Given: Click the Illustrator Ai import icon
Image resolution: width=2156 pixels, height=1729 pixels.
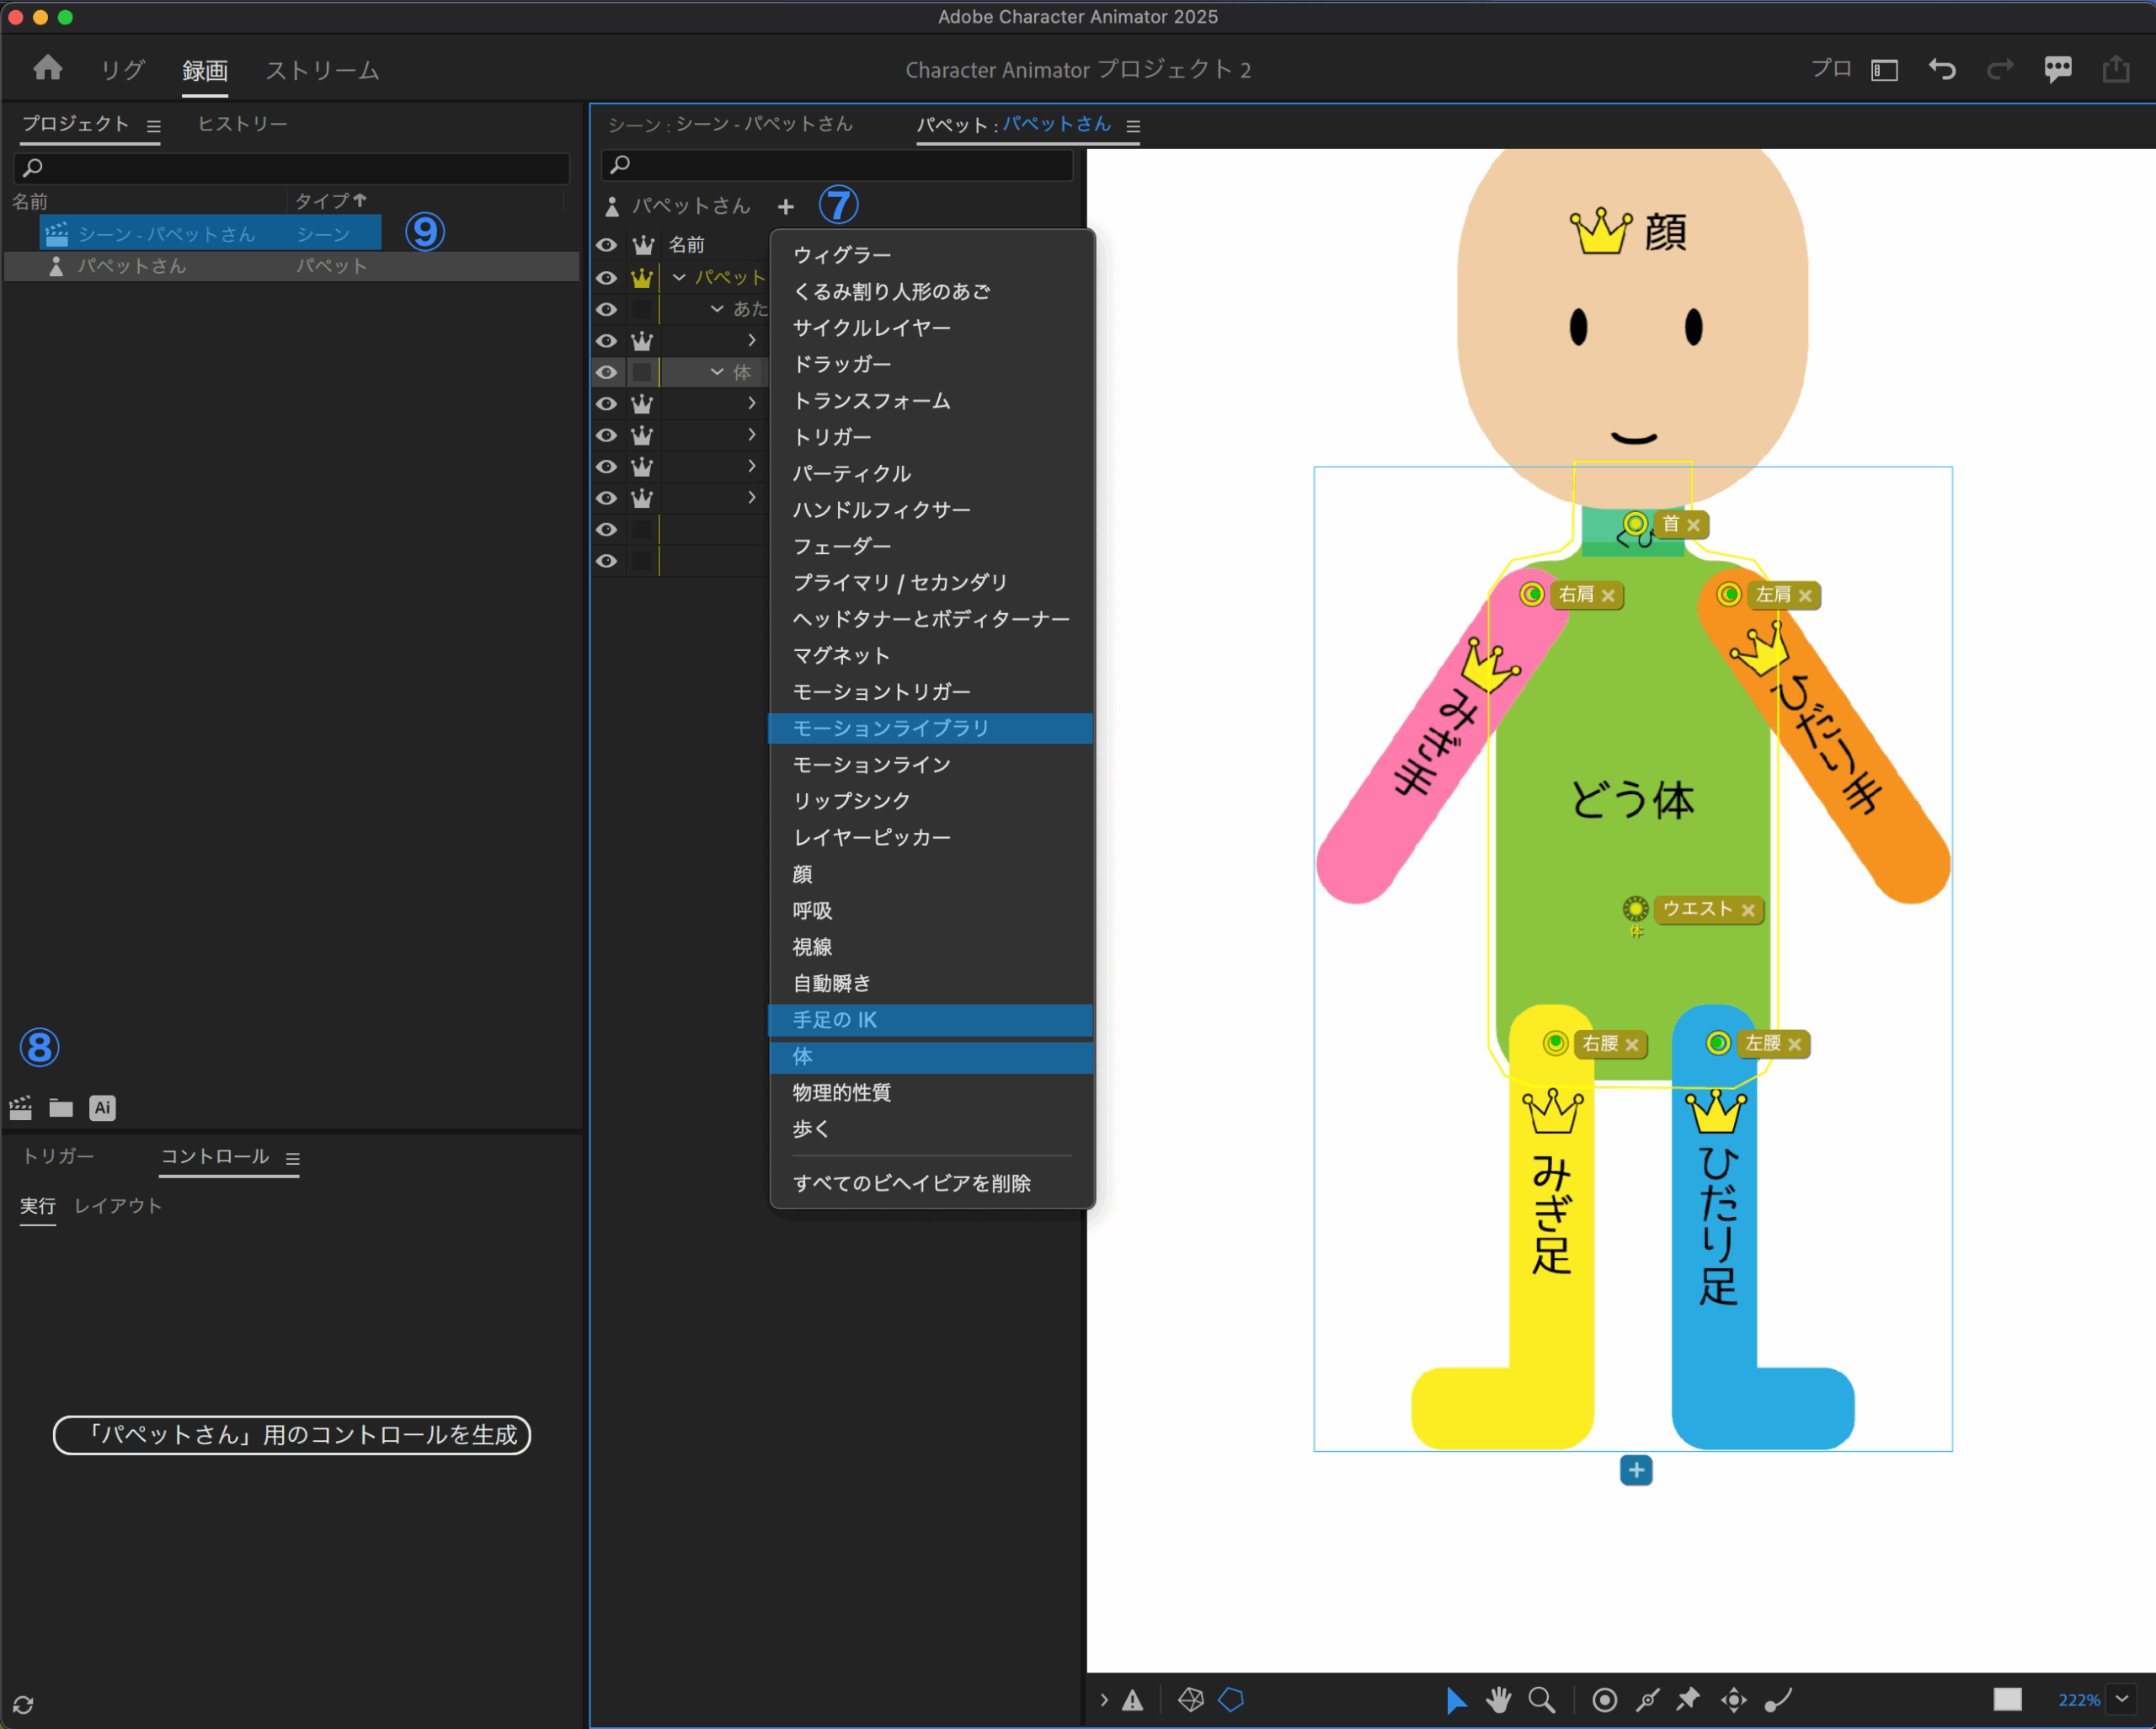Looking at the screenshot, I should click(102, 1107).
